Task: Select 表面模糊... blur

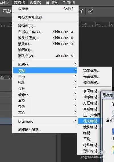Action: click(x=89, y=91)
